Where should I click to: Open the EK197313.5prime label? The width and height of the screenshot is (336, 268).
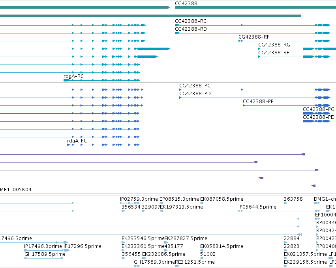pyautogui.click(x=181, y=207)
